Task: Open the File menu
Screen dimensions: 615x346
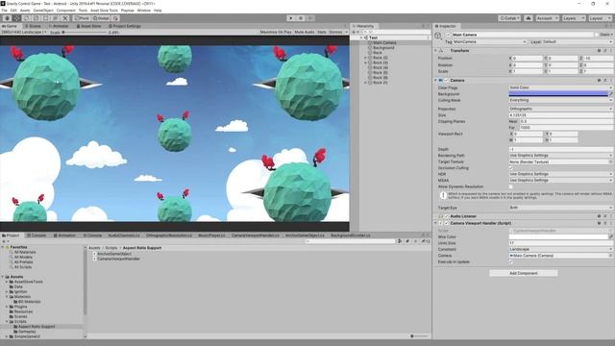Action: [x=4, y=11]
